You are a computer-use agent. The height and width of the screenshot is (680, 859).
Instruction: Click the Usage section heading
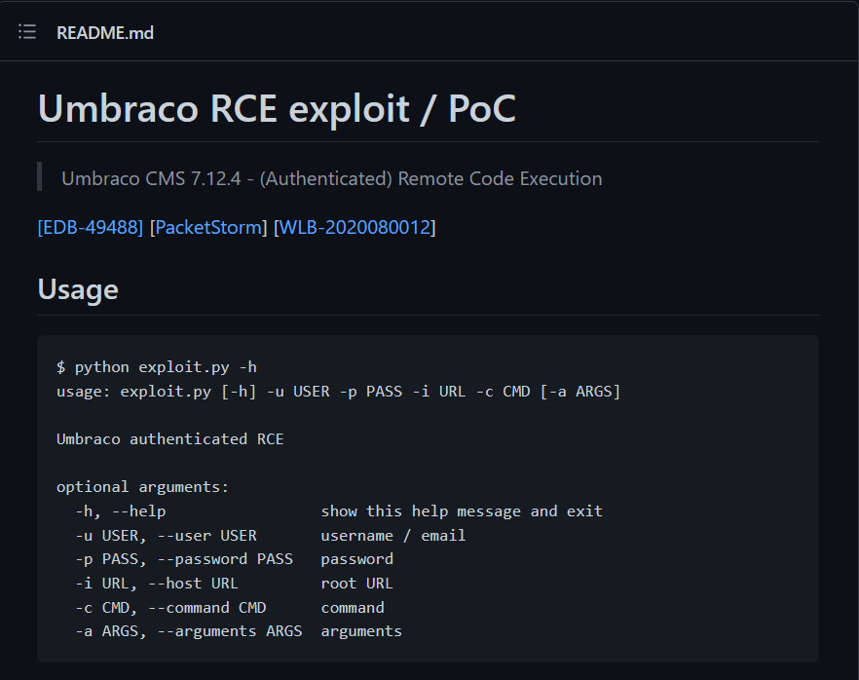pos(78,288)
